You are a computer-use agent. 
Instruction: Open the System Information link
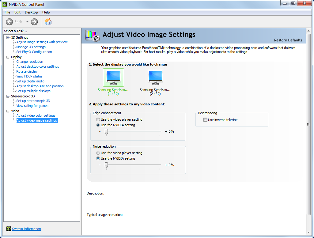[26, 229]
